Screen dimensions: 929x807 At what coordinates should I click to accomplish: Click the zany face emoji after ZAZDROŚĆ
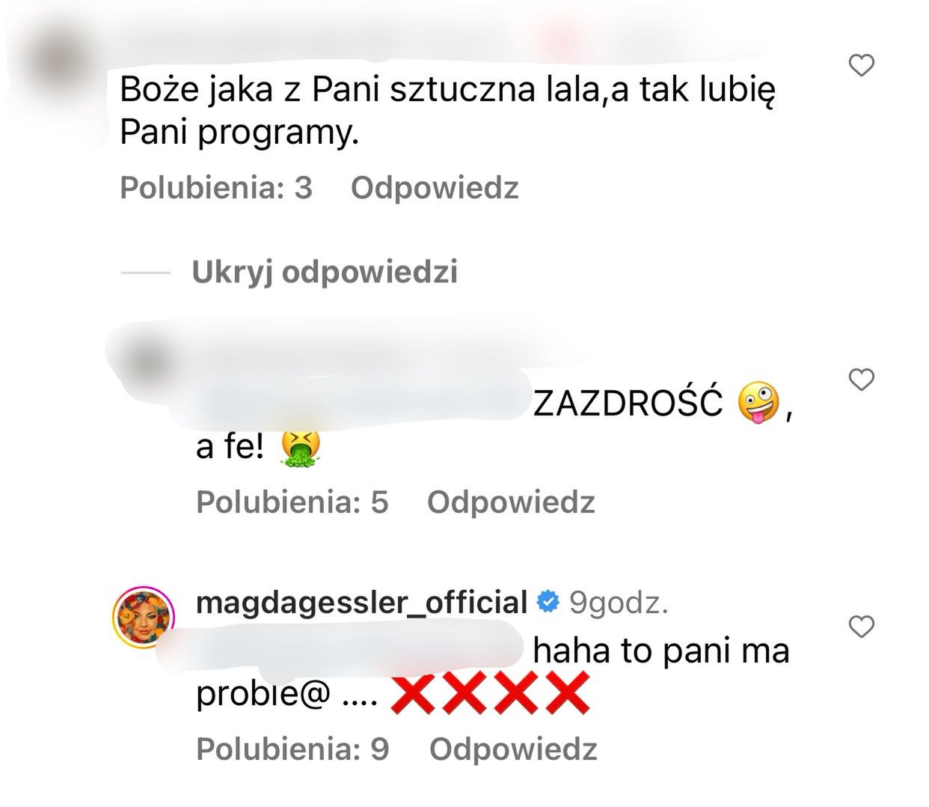[x=758, y=403]
